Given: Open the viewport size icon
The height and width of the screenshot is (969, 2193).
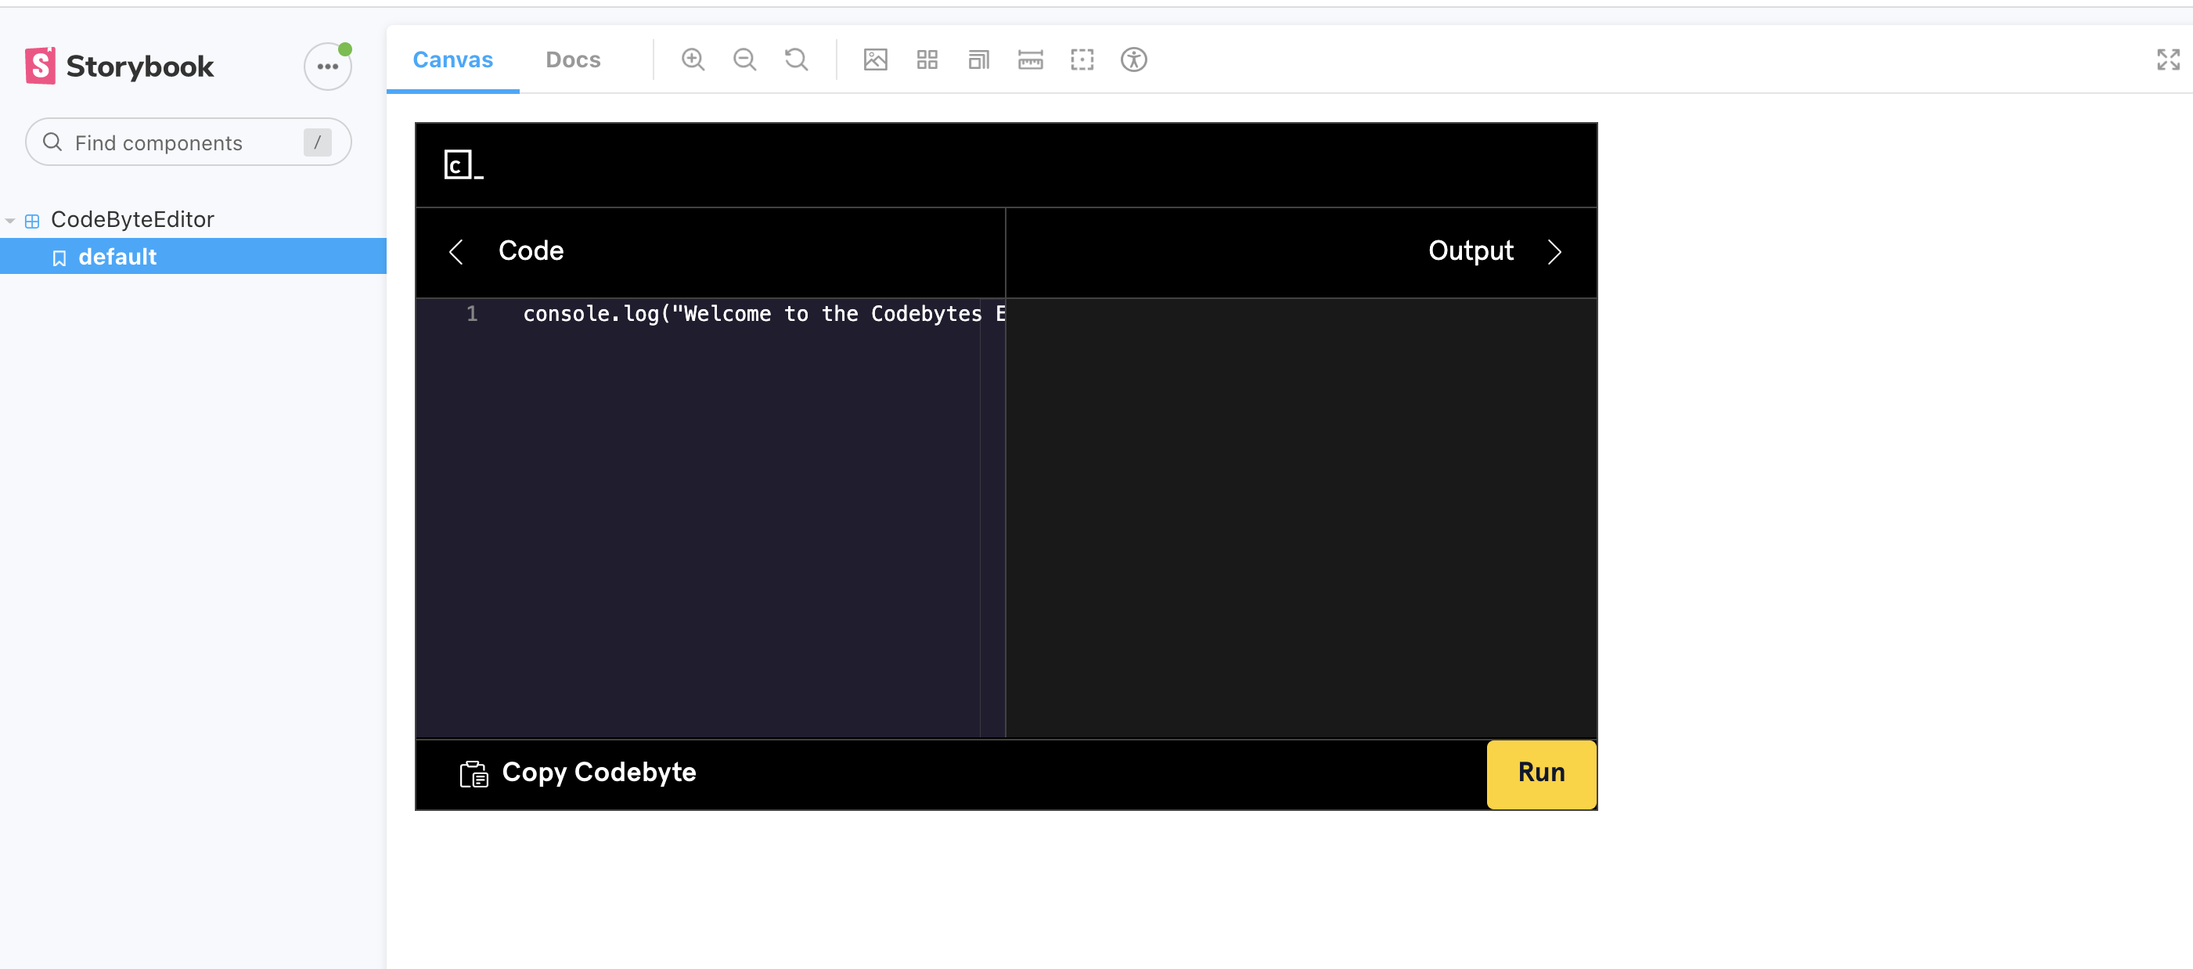Looking at the screenshot, I should pos(979,59).
